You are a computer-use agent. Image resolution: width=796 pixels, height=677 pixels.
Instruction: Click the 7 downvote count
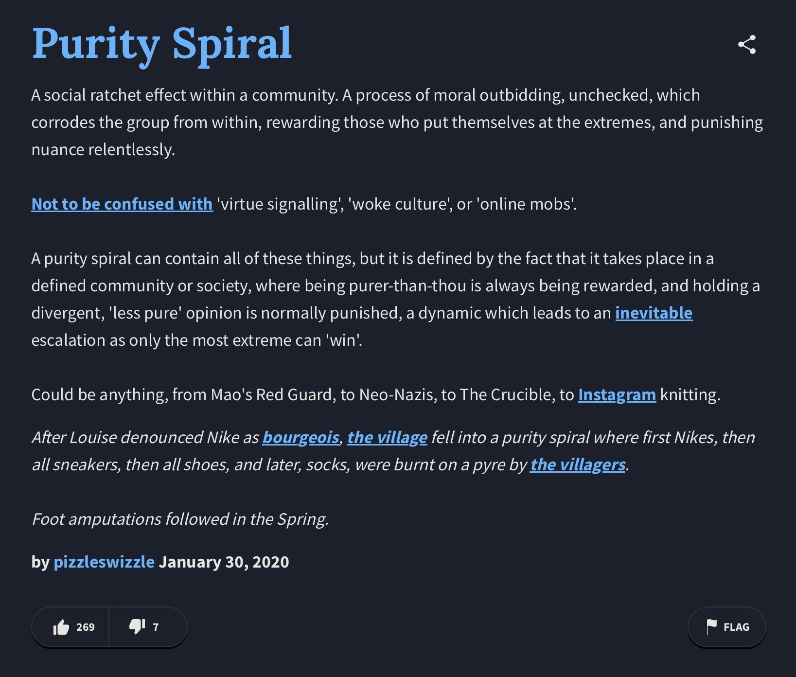click(x=156, y=627)
